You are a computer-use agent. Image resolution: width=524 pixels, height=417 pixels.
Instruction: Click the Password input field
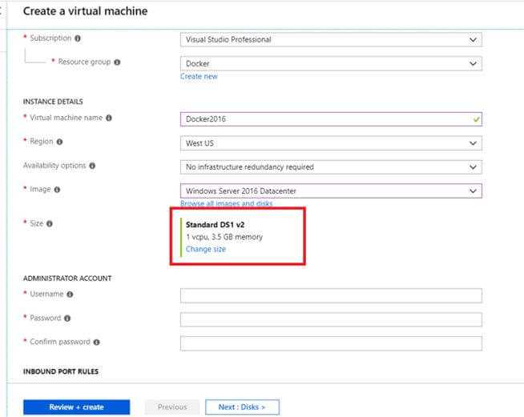click(x=331, y=319)
